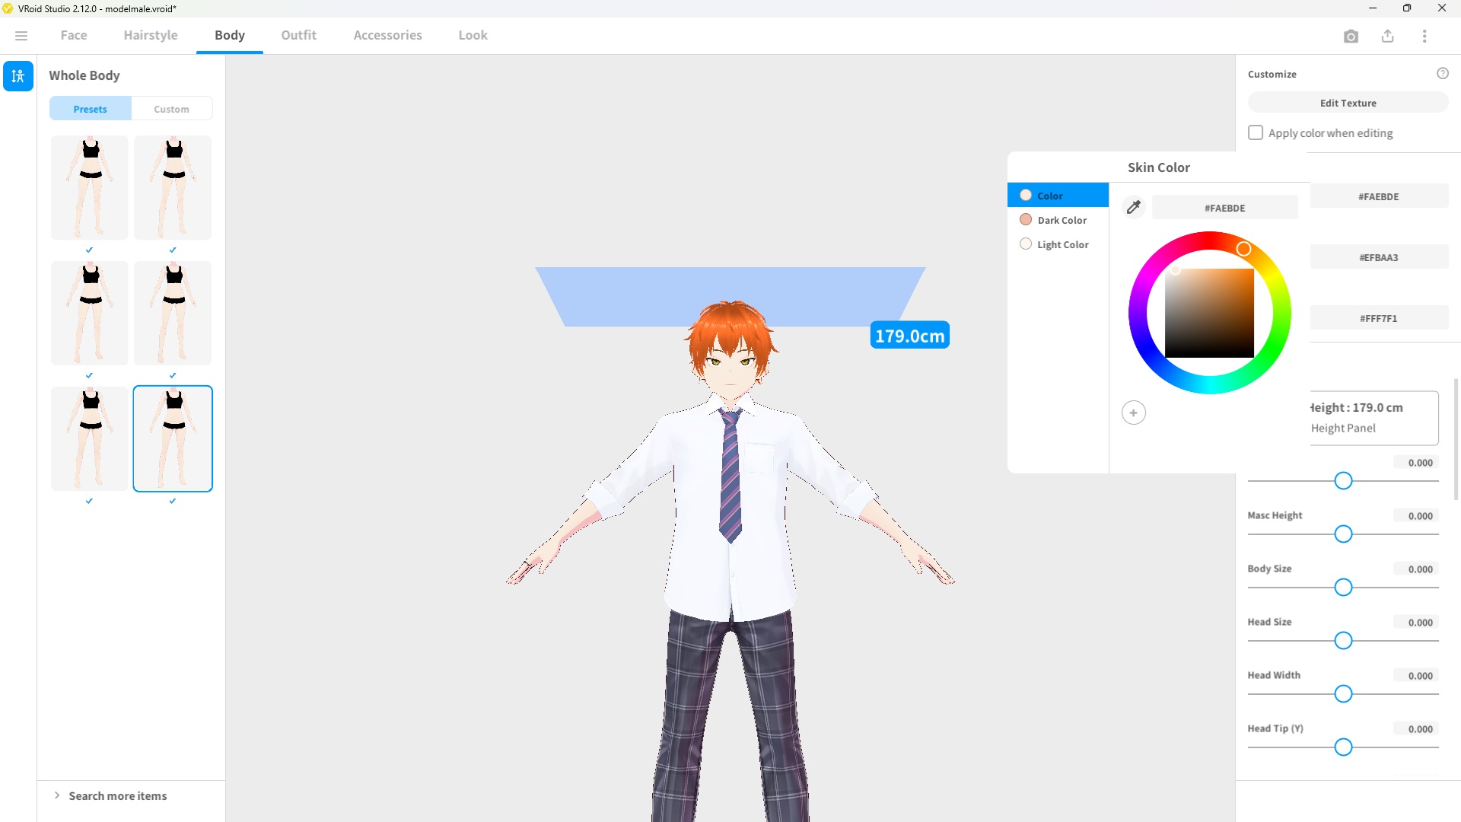Enable Apply color when editing

click(1255, 132)
